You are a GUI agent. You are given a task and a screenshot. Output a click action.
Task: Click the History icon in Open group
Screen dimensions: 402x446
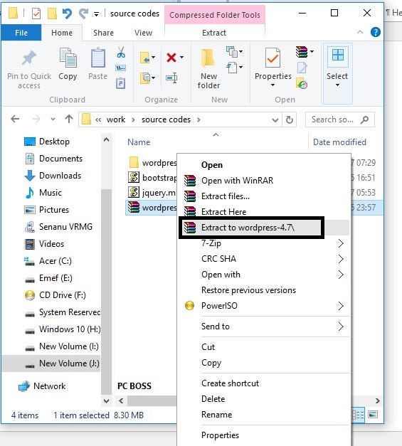coord(302,83)
